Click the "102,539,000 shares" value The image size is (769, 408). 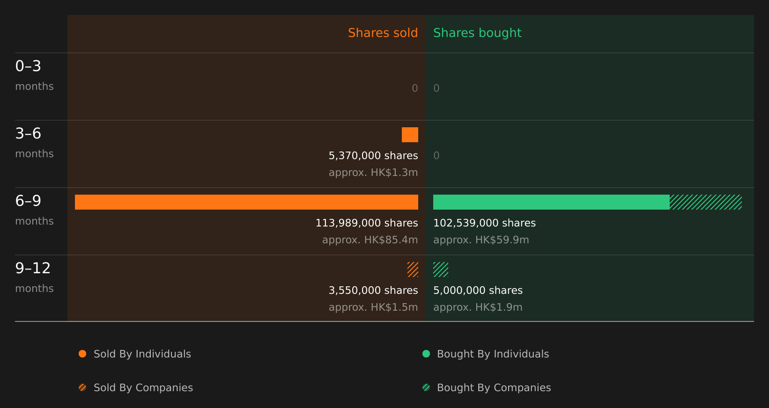pyautogui.click(x=484, y=223)
